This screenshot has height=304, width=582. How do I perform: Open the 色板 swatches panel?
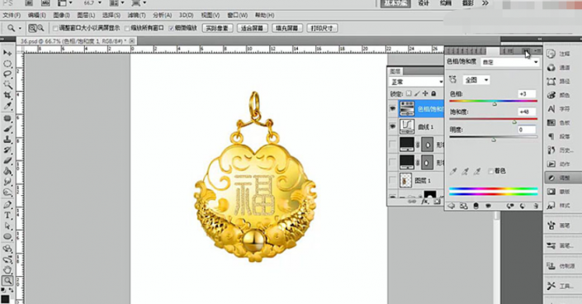(x=560, y=122)
